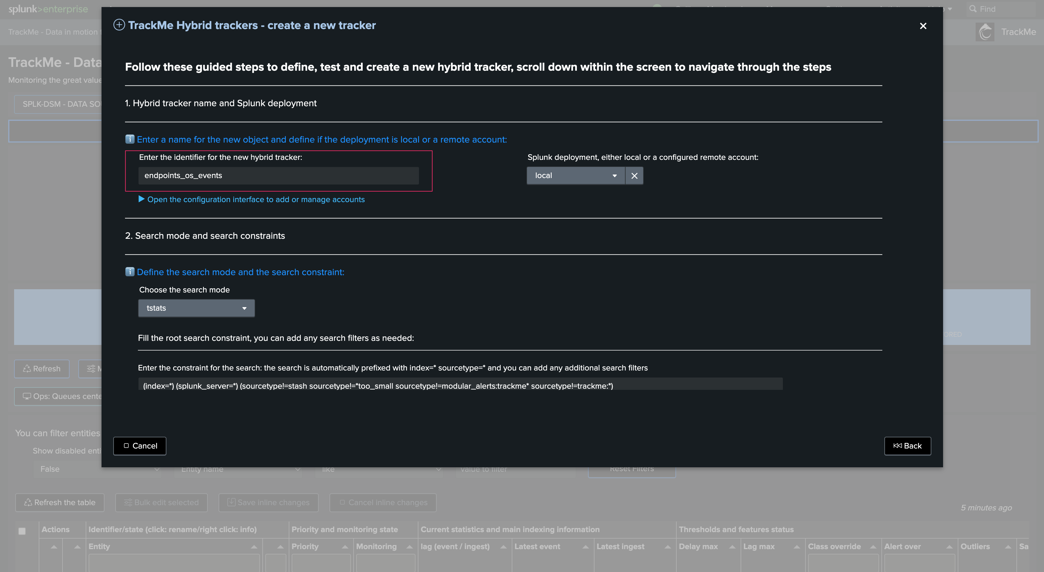The width and height of the screenshot is (1044, 572).
Task: Expand 'Open the configuration interface' disclosure triangle
Action: [x=141, y=199]
